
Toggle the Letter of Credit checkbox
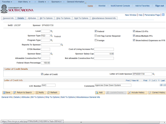[x=42, y=74]
